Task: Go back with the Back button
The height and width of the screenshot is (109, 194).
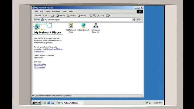Action: [38, 15]
